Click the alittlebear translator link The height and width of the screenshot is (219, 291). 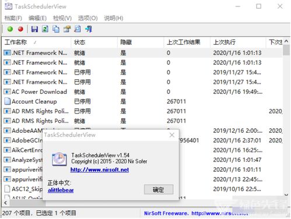61,190
